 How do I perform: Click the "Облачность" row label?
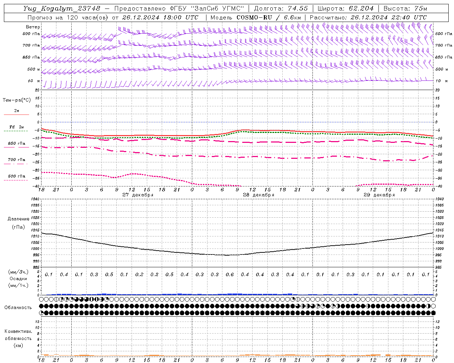tap(18, 308)
